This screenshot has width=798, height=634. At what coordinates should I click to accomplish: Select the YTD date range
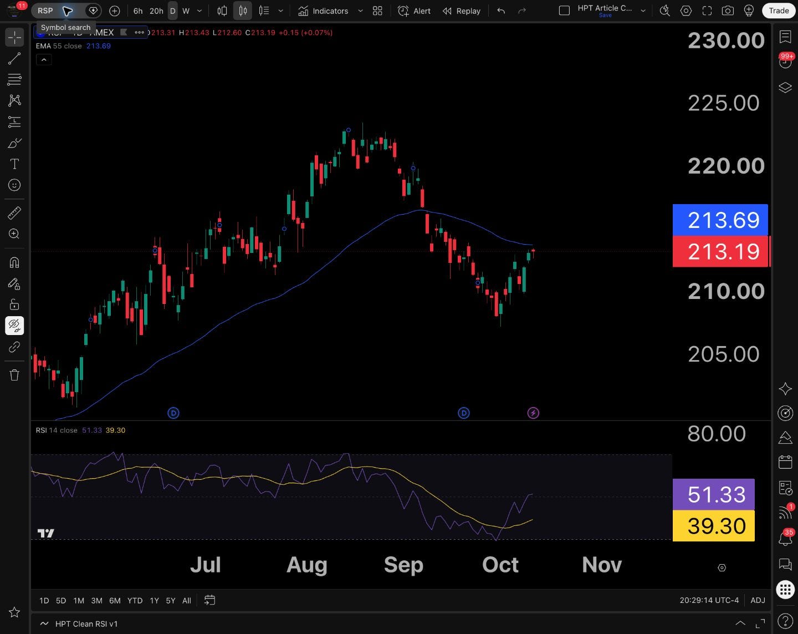click(x=135, y=600)
